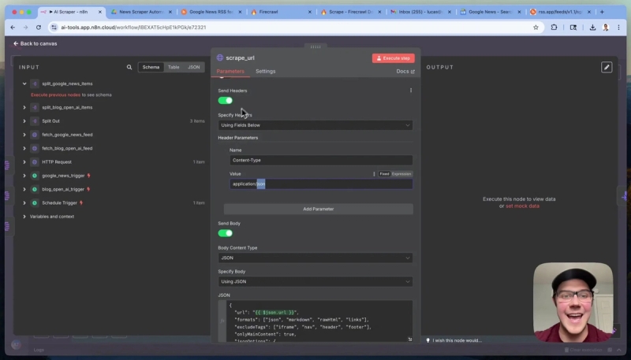Click split_blog_open_ai_items node icon
Viewport: 631px width, 360px height.
click(x=35, y=107)
